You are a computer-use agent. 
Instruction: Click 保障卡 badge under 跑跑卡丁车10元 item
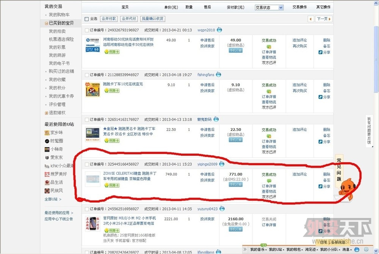[112, 90]
